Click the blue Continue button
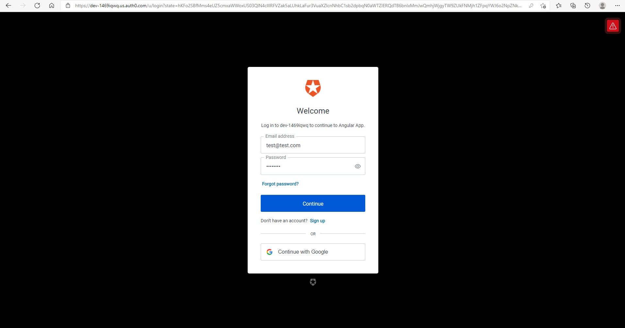 pyautogui.click(x=313, y=203)
